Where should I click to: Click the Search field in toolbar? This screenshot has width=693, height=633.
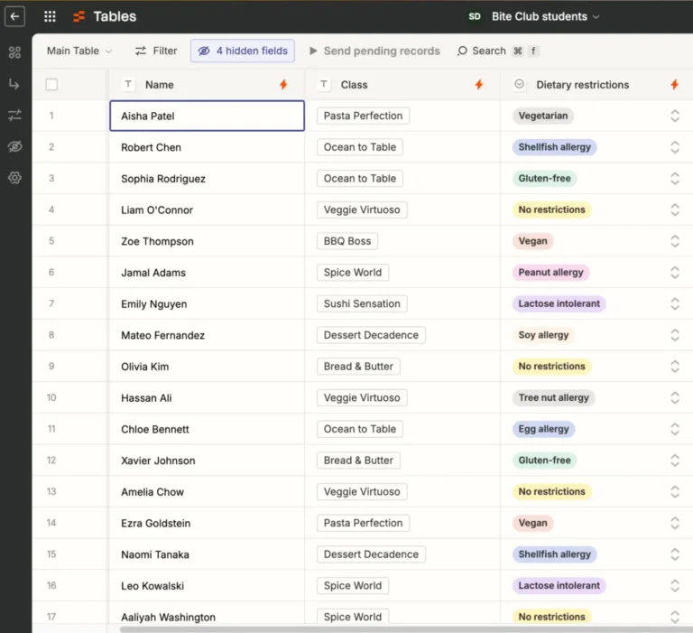coord(498,51)
